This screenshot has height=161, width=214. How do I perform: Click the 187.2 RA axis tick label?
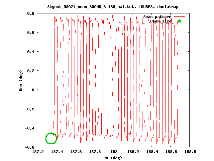[38, 152]
